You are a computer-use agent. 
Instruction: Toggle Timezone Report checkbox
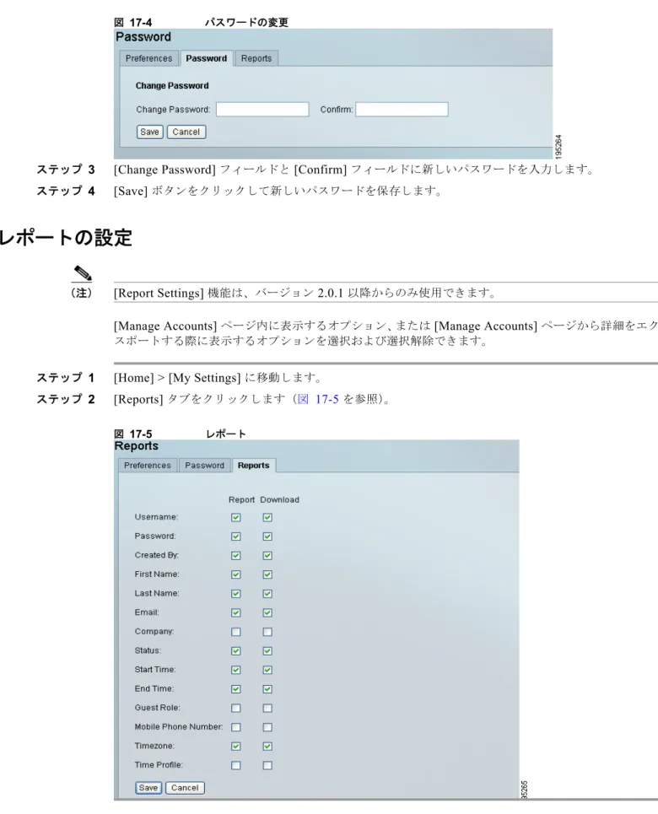click(x=235, y=746)
